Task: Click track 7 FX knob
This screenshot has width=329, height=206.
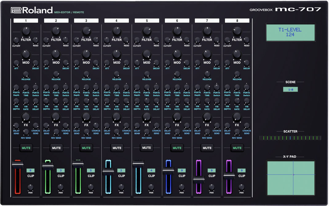Action: [x=207, y=117]
